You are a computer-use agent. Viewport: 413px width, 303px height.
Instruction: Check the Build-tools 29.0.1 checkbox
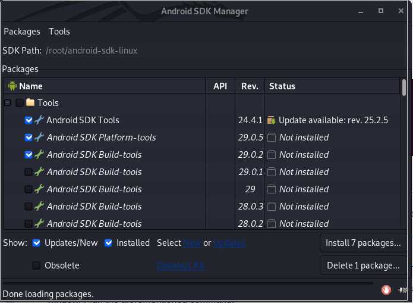click(x=29, y=172)
